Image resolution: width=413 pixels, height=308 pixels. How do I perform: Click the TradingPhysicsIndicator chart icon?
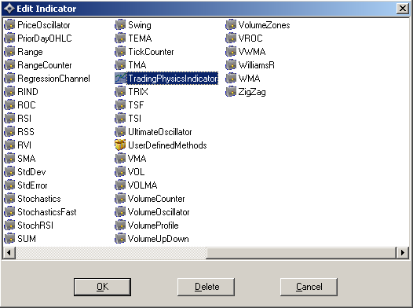(120, 79)
